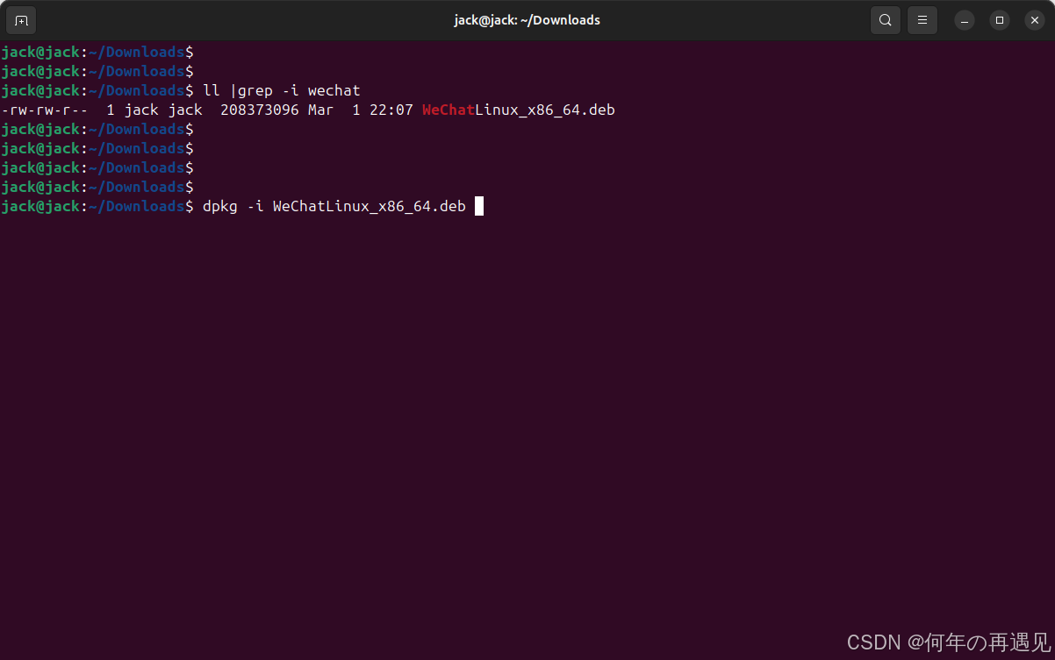
Task: Open the hamburger menu
Action: tap(922, 20)
